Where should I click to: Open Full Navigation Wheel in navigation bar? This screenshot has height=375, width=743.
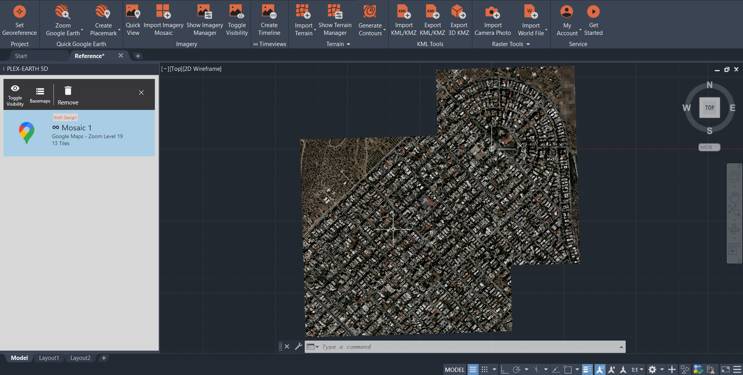point(734,177)
